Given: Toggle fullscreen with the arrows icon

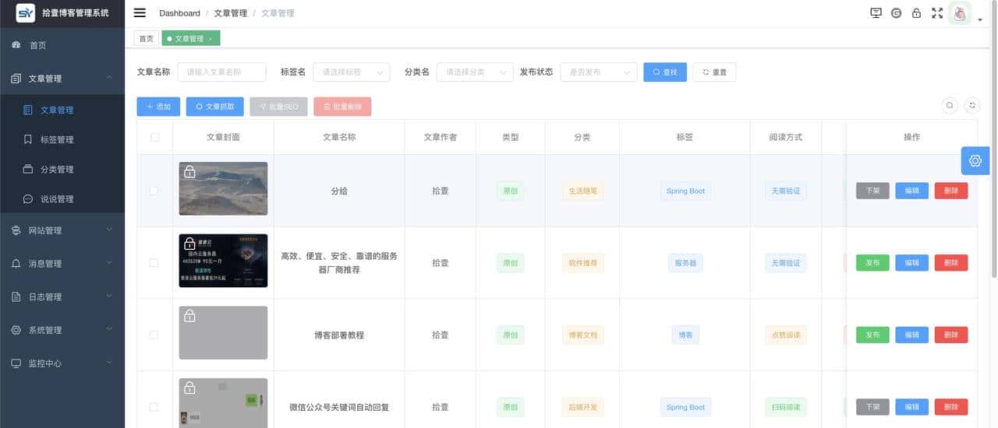Looking at the screenshot, I should tap(937, 13).
